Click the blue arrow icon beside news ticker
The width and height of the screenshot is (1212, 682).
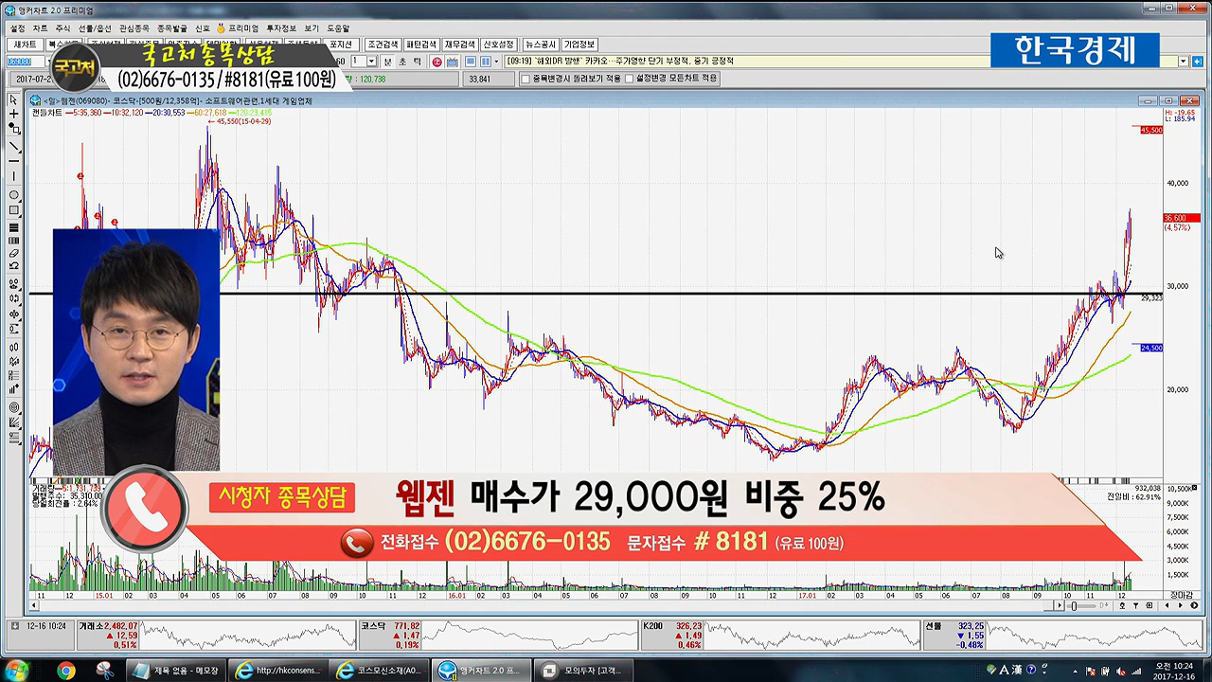(1197, 62)
